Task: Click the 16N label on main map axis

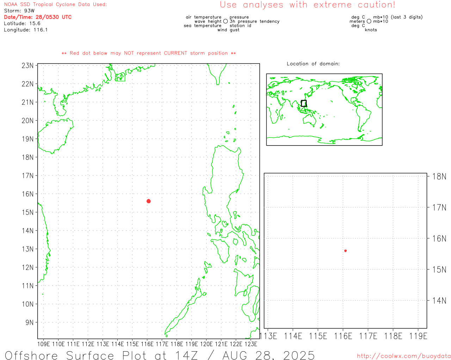Action: [28, 194]
